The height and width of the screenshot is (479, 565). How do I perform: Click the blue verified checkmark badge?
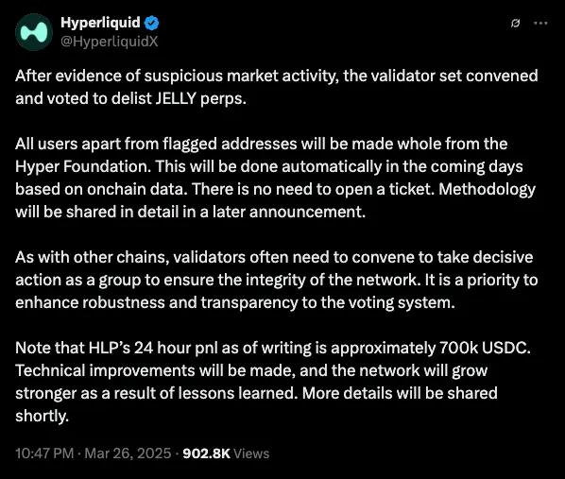(152, 23)
